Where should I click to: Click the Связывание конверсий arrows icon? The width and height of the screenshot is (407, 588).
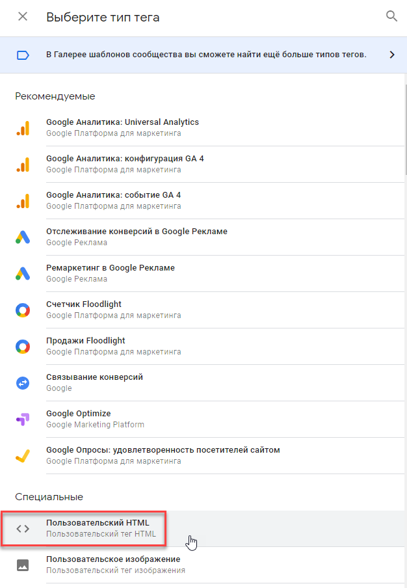pyautogui.click(x=23, y=383)
